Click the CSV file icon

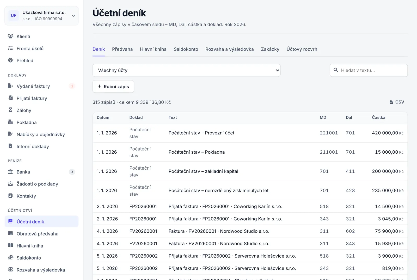(x=391, y=102)
